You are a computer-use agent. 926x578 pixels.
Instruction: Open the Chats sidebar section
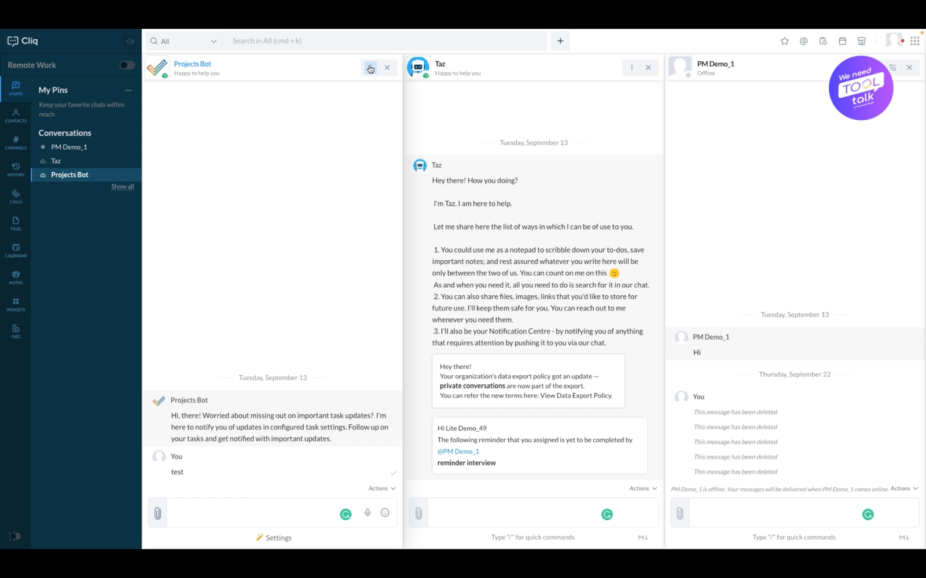(x=16, y=88)
